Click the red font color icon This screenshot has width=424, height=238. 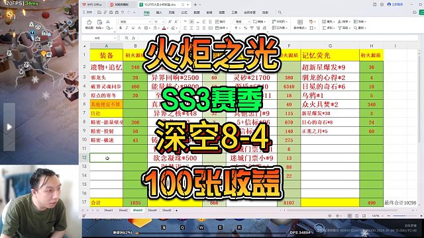[164, 28]
